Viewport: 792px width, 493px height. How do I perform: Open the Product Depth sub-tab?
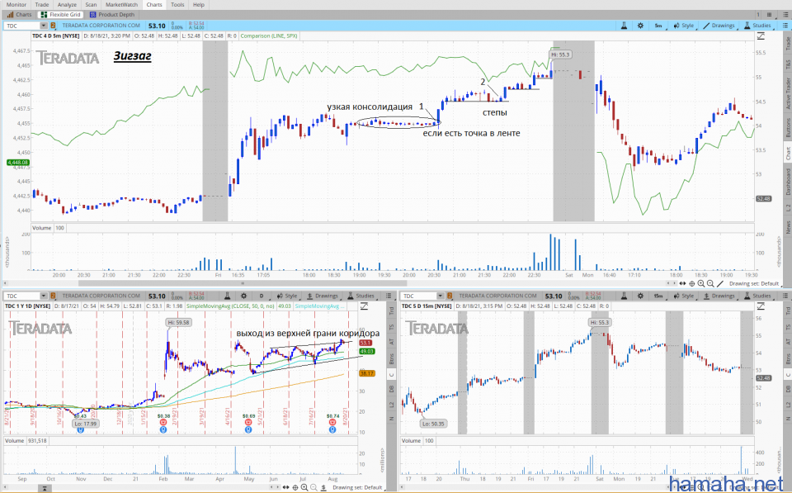pos(112,15)
